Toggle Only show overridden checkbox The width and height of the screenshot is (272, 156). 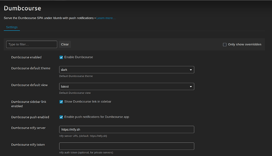225,45
